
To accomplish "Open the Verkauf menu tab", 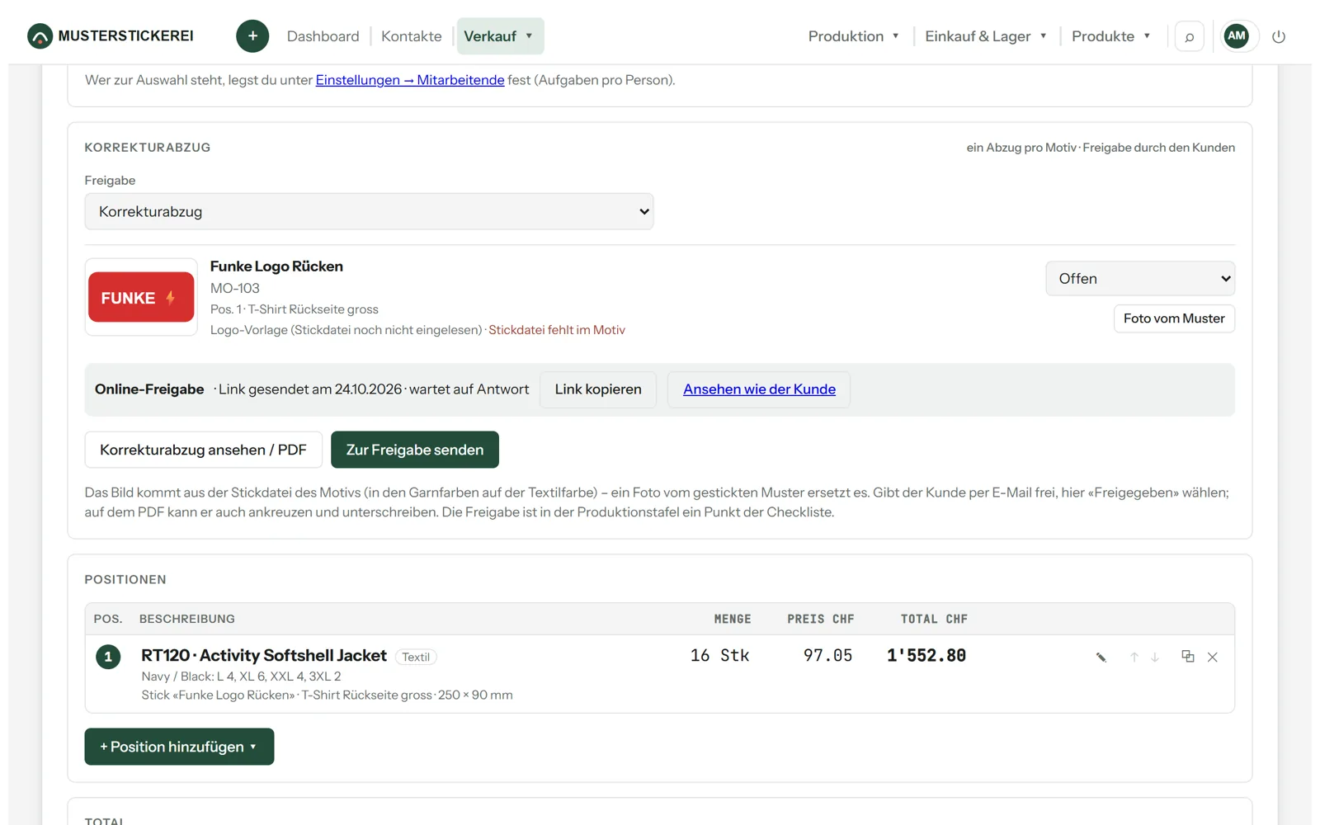I will 500,36.
